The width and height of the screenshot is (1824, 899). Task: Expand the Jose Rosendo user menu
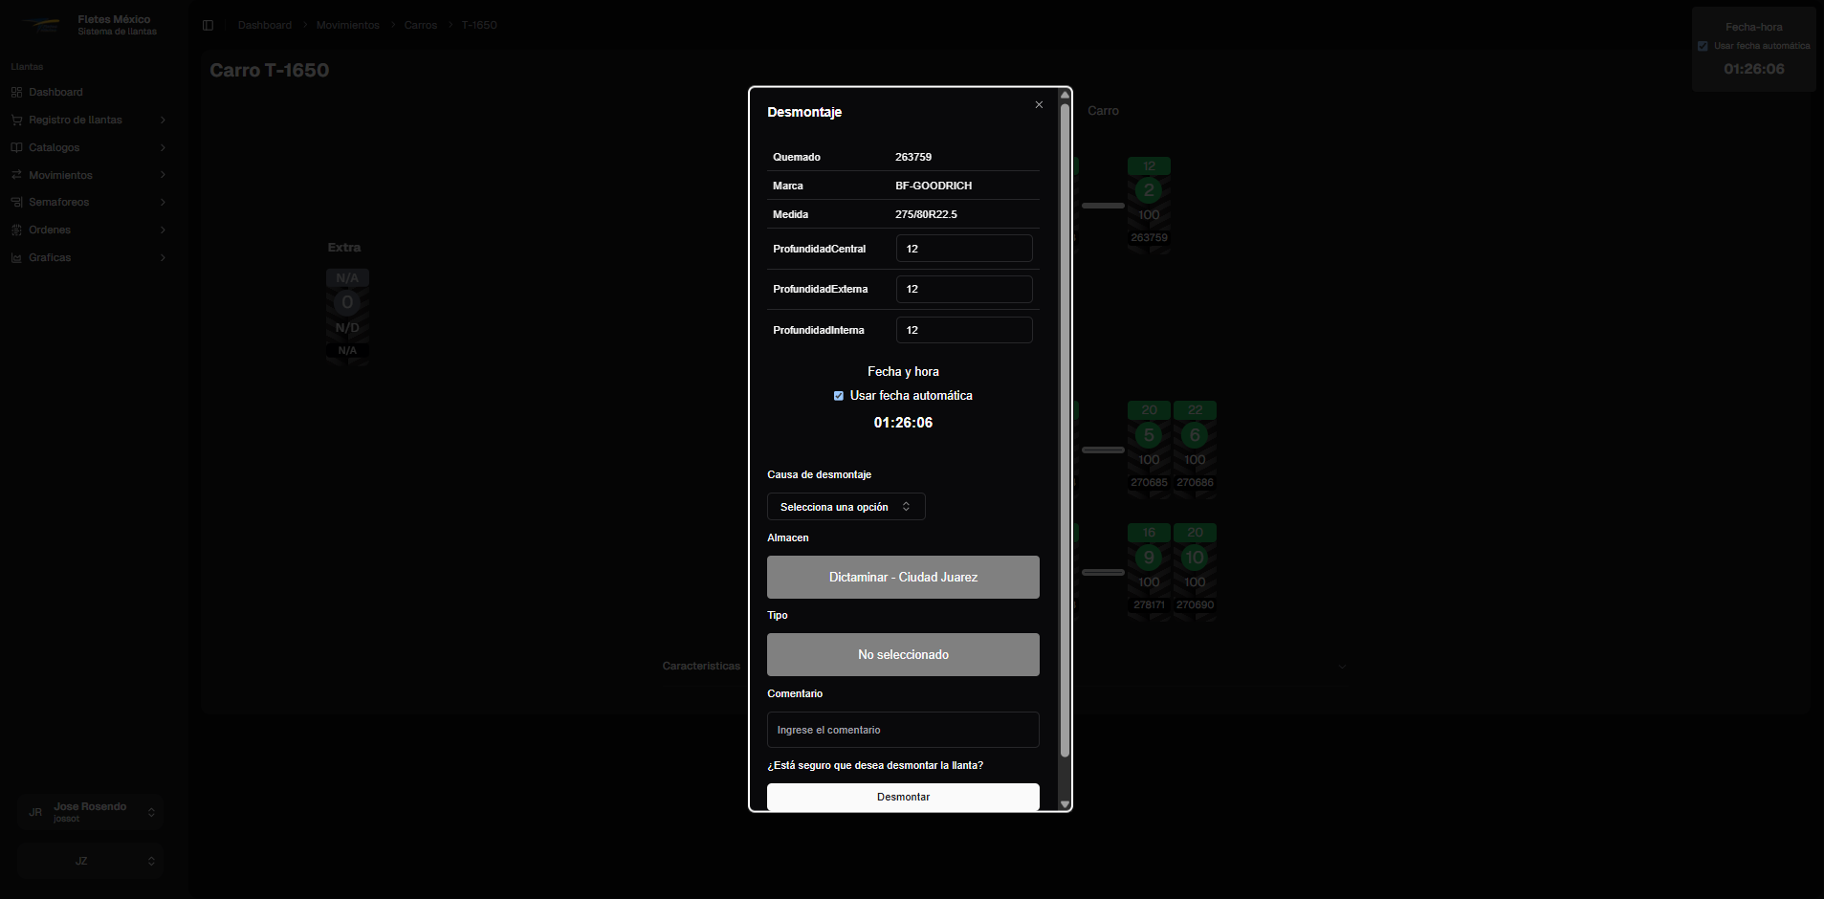point(90,812)
